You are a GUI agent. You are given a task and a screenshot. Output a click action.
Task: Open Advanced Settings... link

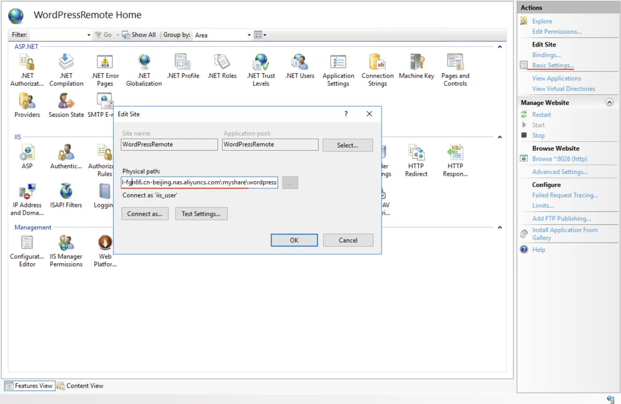(560, 172)
